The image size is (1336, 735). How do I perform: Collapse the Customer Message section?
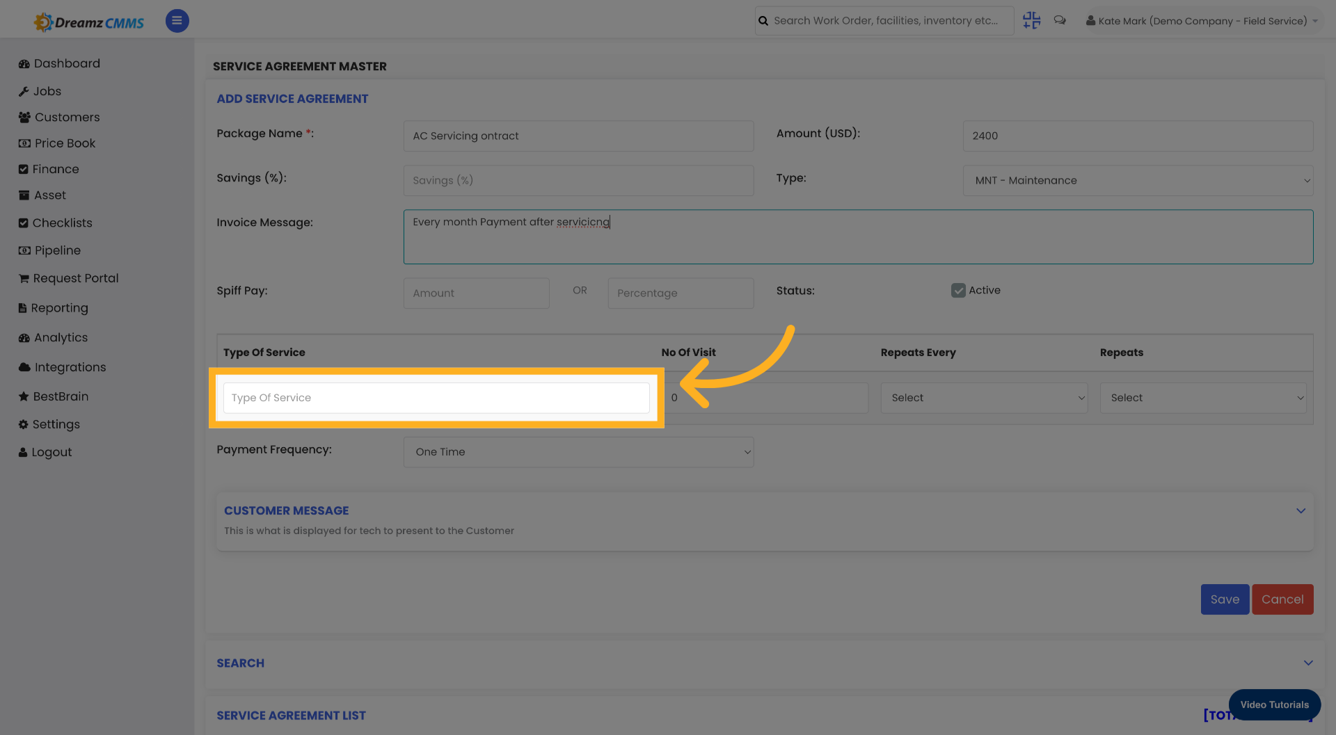coord(1301,510)
